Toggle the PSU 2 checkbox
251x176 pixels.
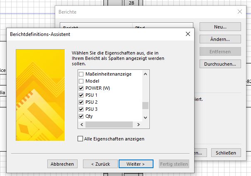pos(81,102)
